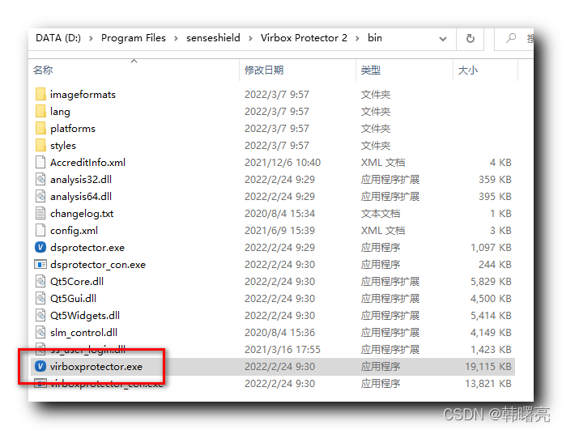
Task: Select the platforms folder name
Action: [73, 129]
